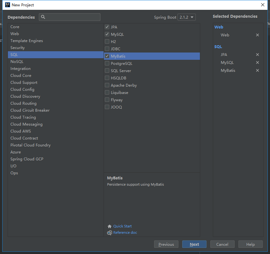Uncheck the MySQL checkbox
The image size is (270, 254).
point(107,34)
